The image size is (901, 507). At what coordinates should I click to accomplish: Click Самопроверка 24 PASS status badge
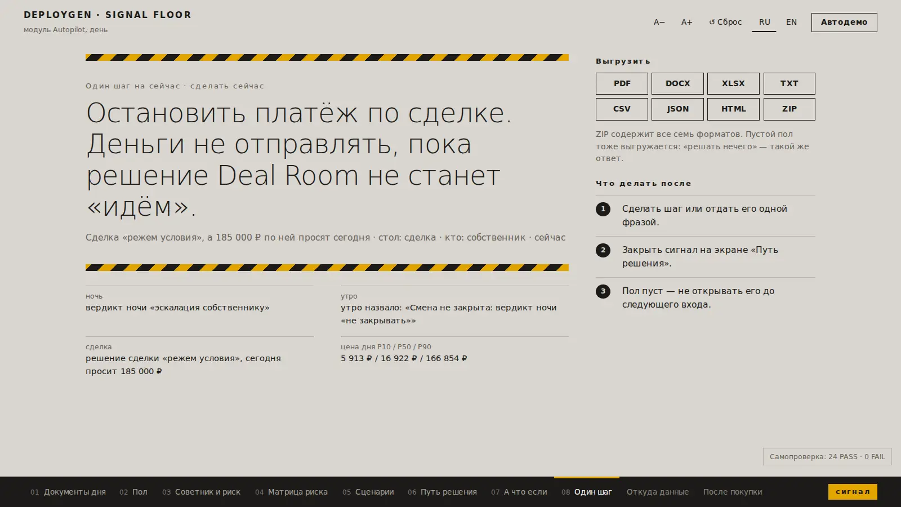coord(827,457)
